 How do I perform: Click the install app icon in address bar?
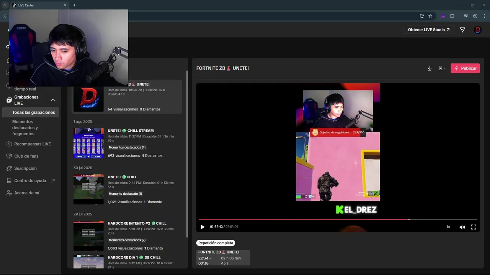tap(422, 16)
